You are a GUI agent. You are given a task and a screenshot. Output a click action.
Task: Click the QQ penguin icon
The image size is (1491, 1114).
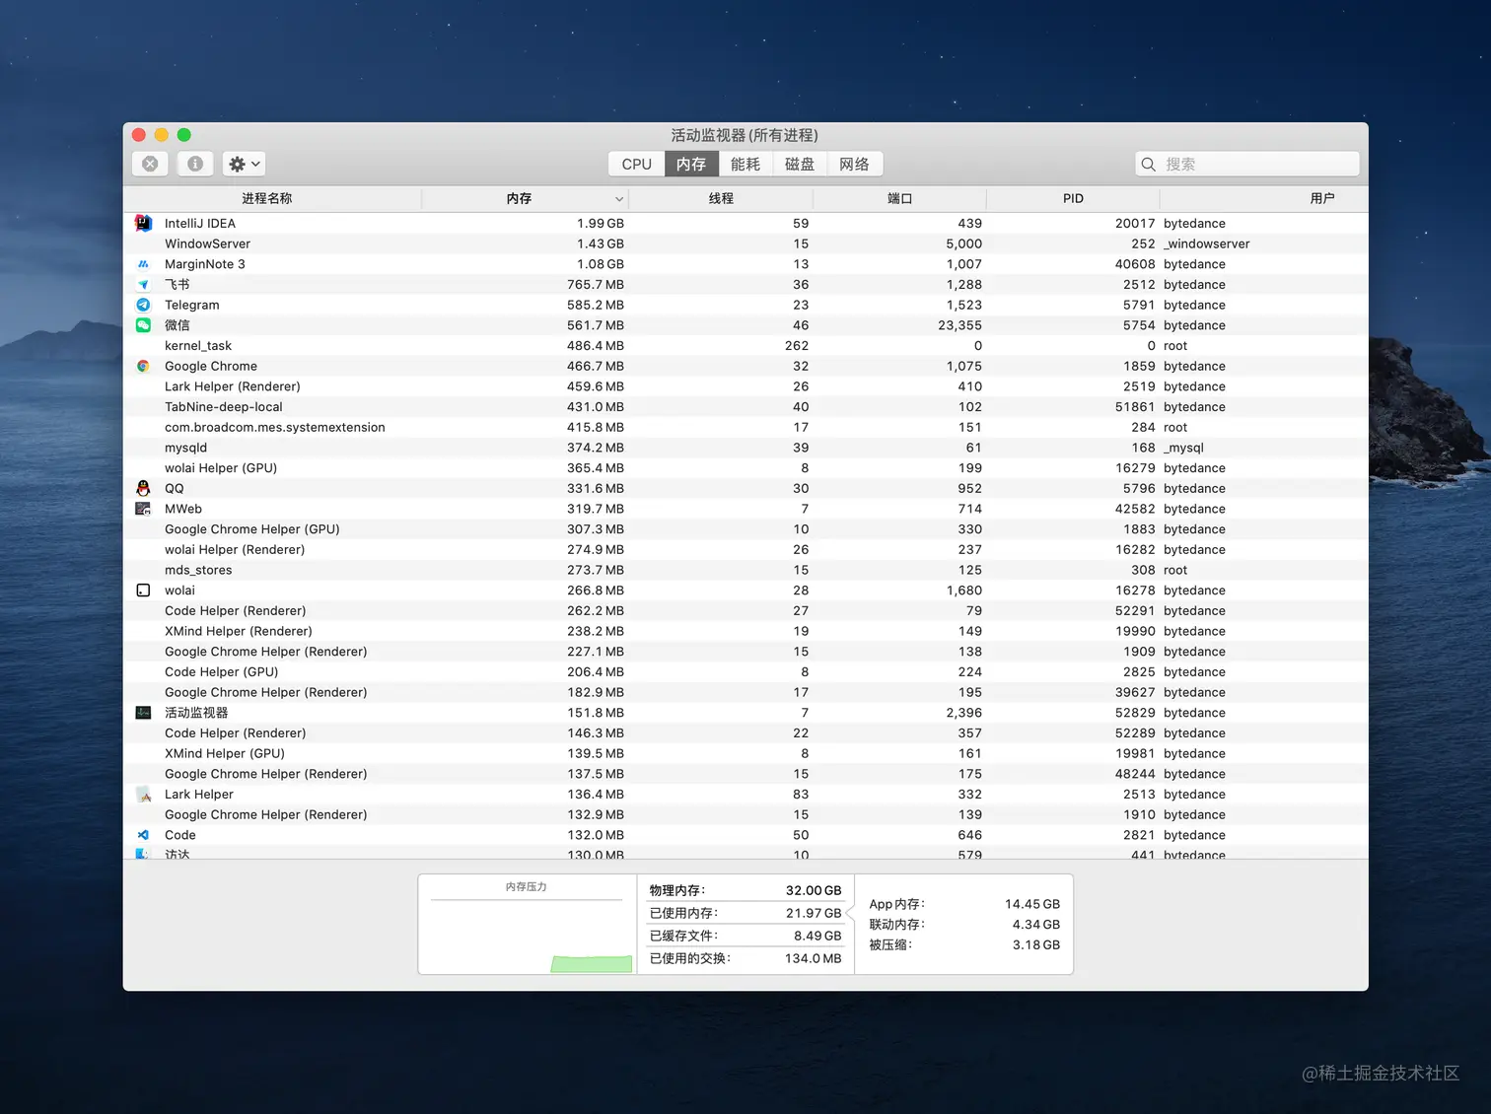(143, 488)
